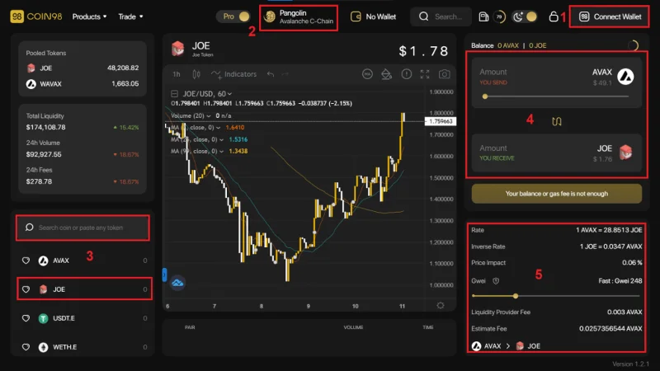The image size is (660, 371).
Task: Toggle the dark mode switch
Action: [525, 16]
